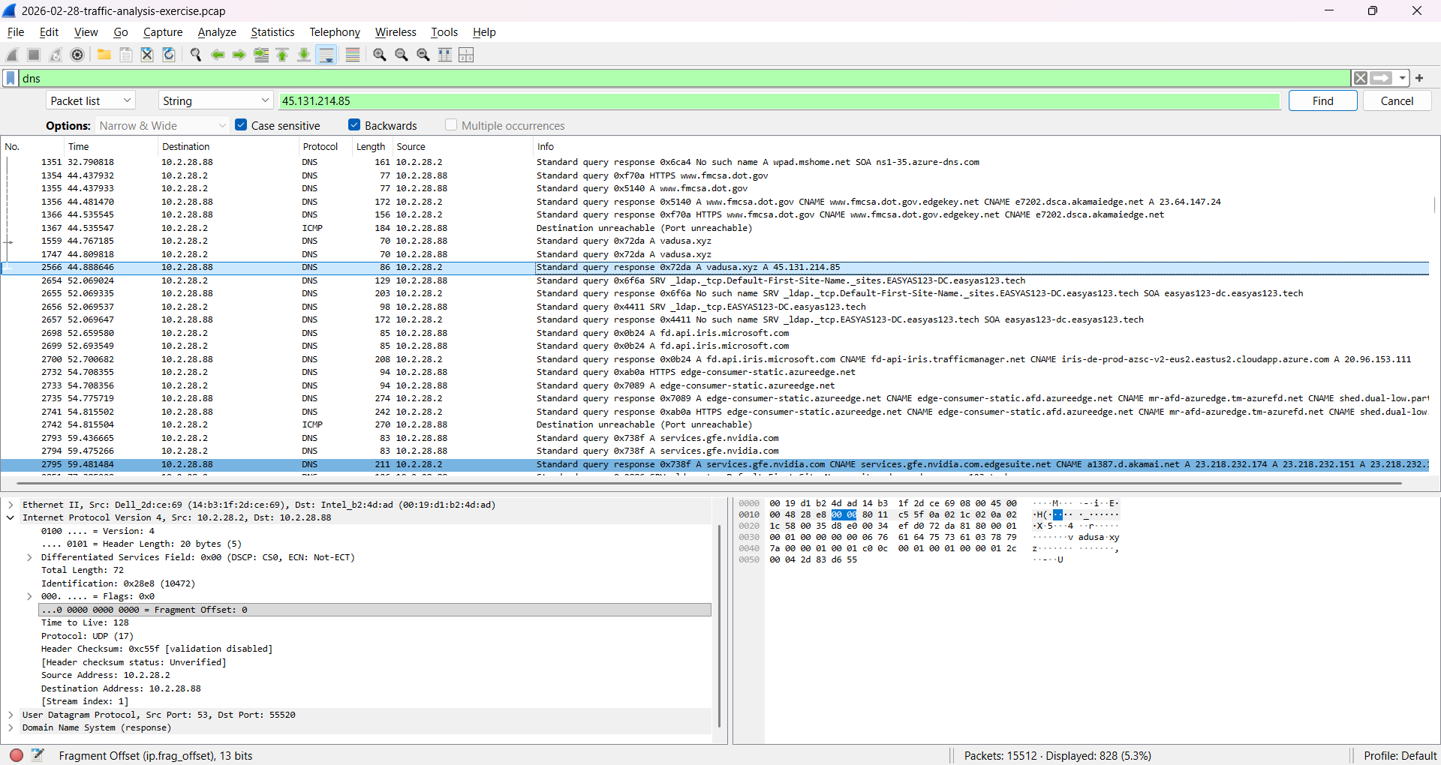Open a capture file with folder icon
Image resolution: width=1441 pixels, height=765 pixels.
[x=104, y=55]
